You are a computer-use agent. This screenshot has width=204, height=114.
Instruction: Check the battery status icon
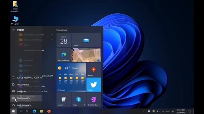tap(158, 111)
